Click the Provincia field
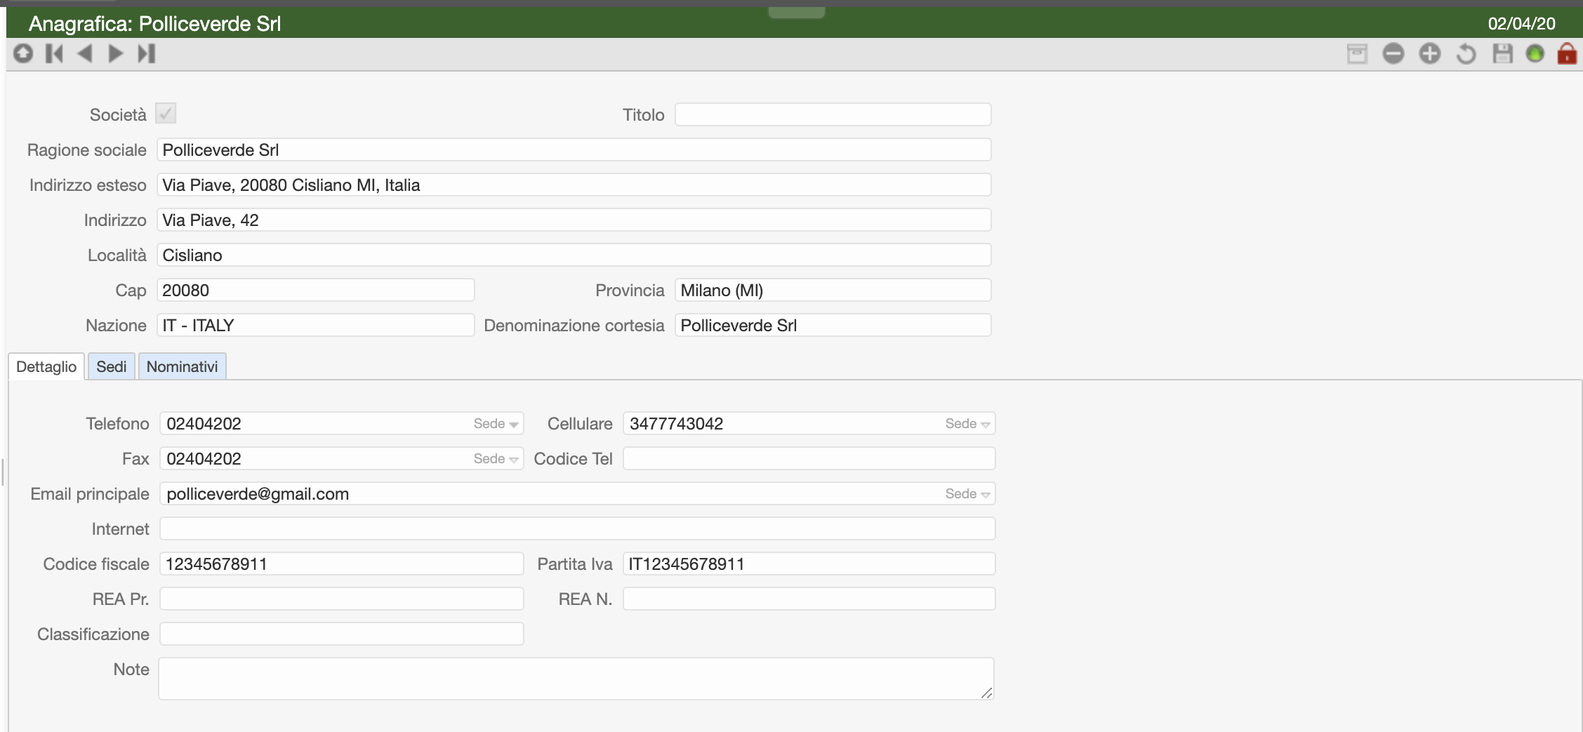Image resolution: width=1583 pixels, height=732 pixels. [x=833, y=290]
